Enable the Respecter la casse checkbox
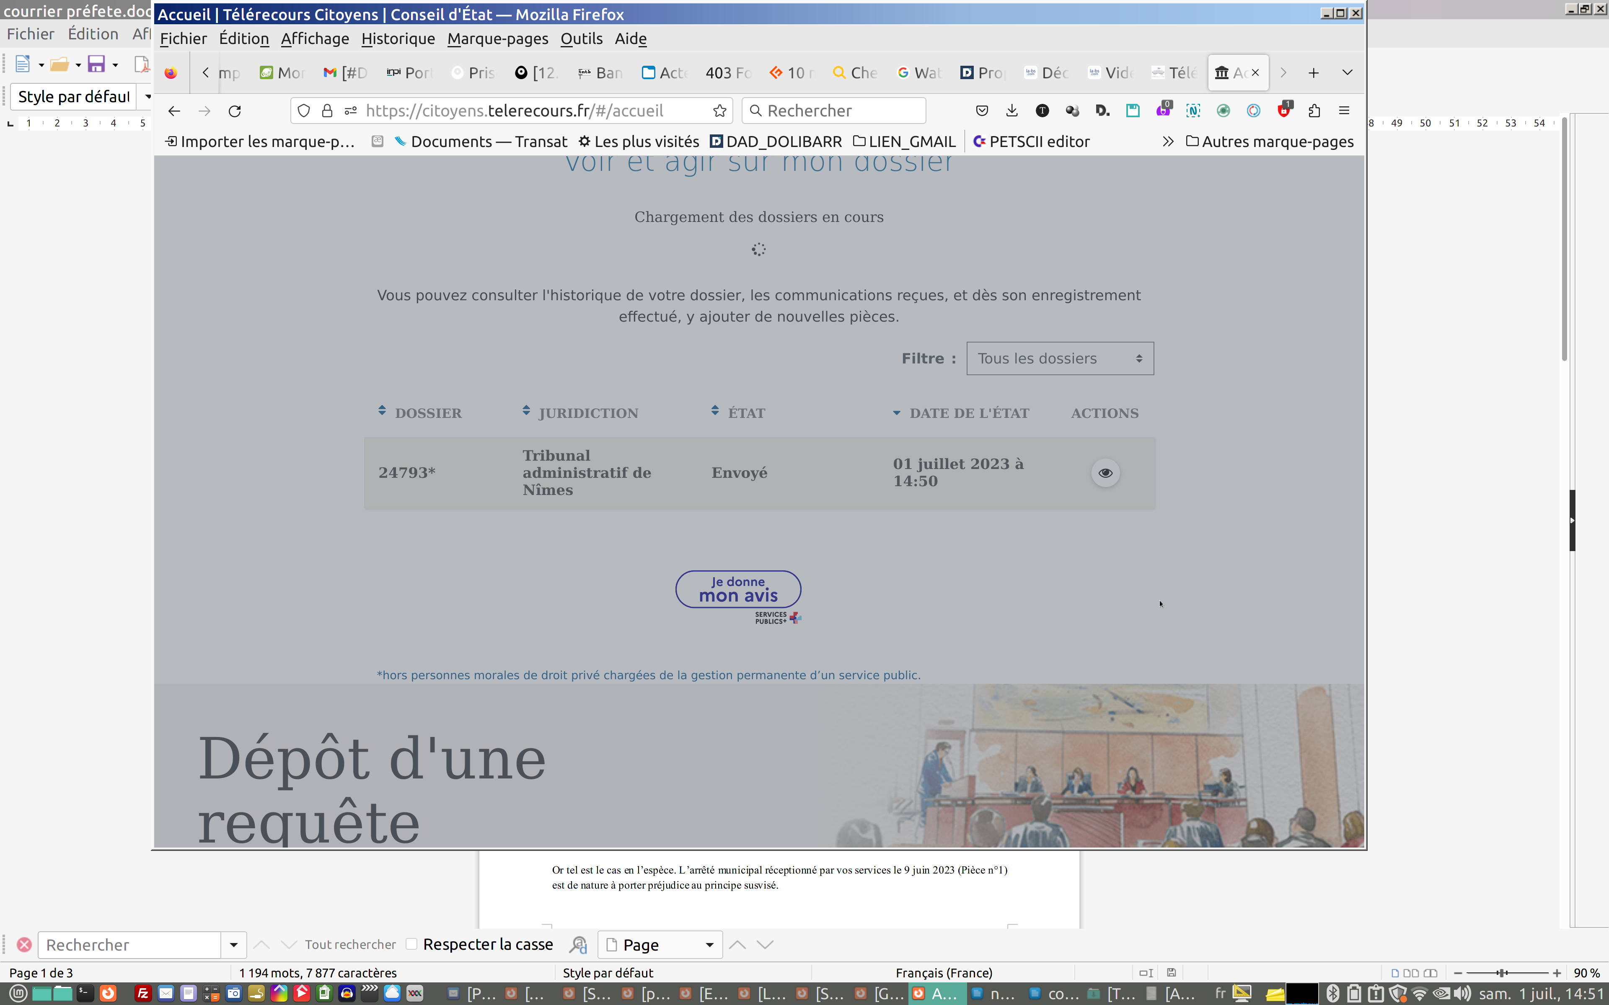The image size is (1609, 1005). click(x=411, y=944)
